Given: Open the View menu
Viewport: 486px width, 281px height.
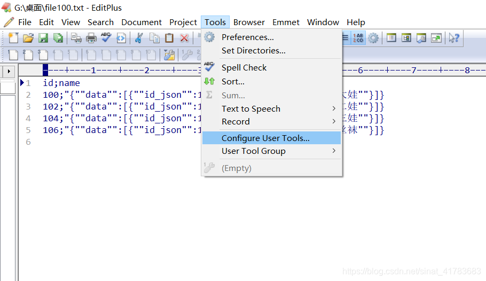Looking at the screenshot, I should (70, 22).
